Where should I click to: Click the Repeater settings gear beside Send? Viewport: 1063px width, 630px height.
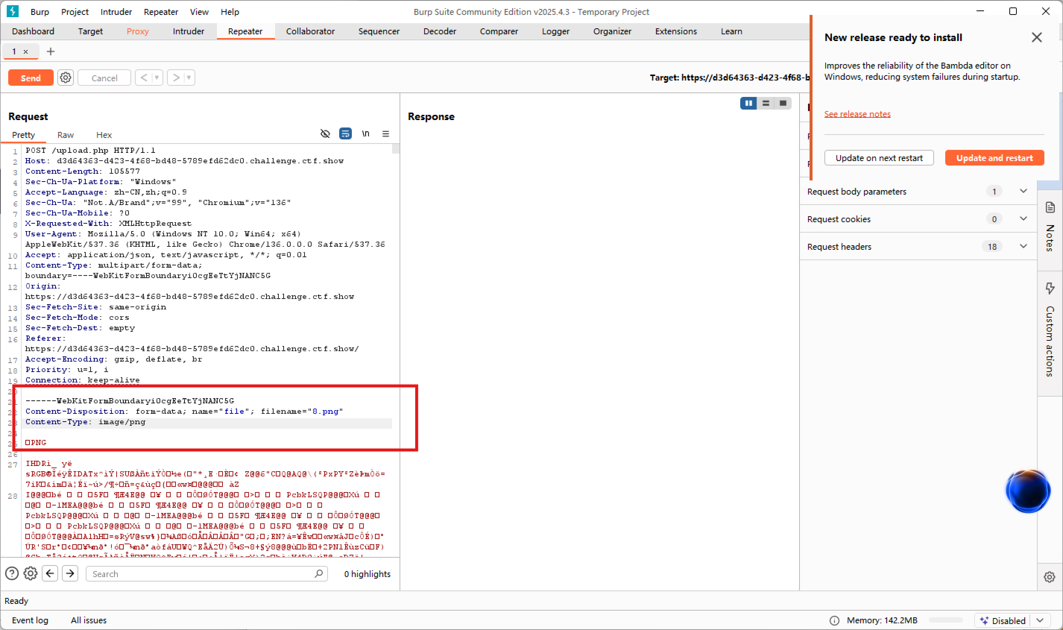click(x=65, y=78)
